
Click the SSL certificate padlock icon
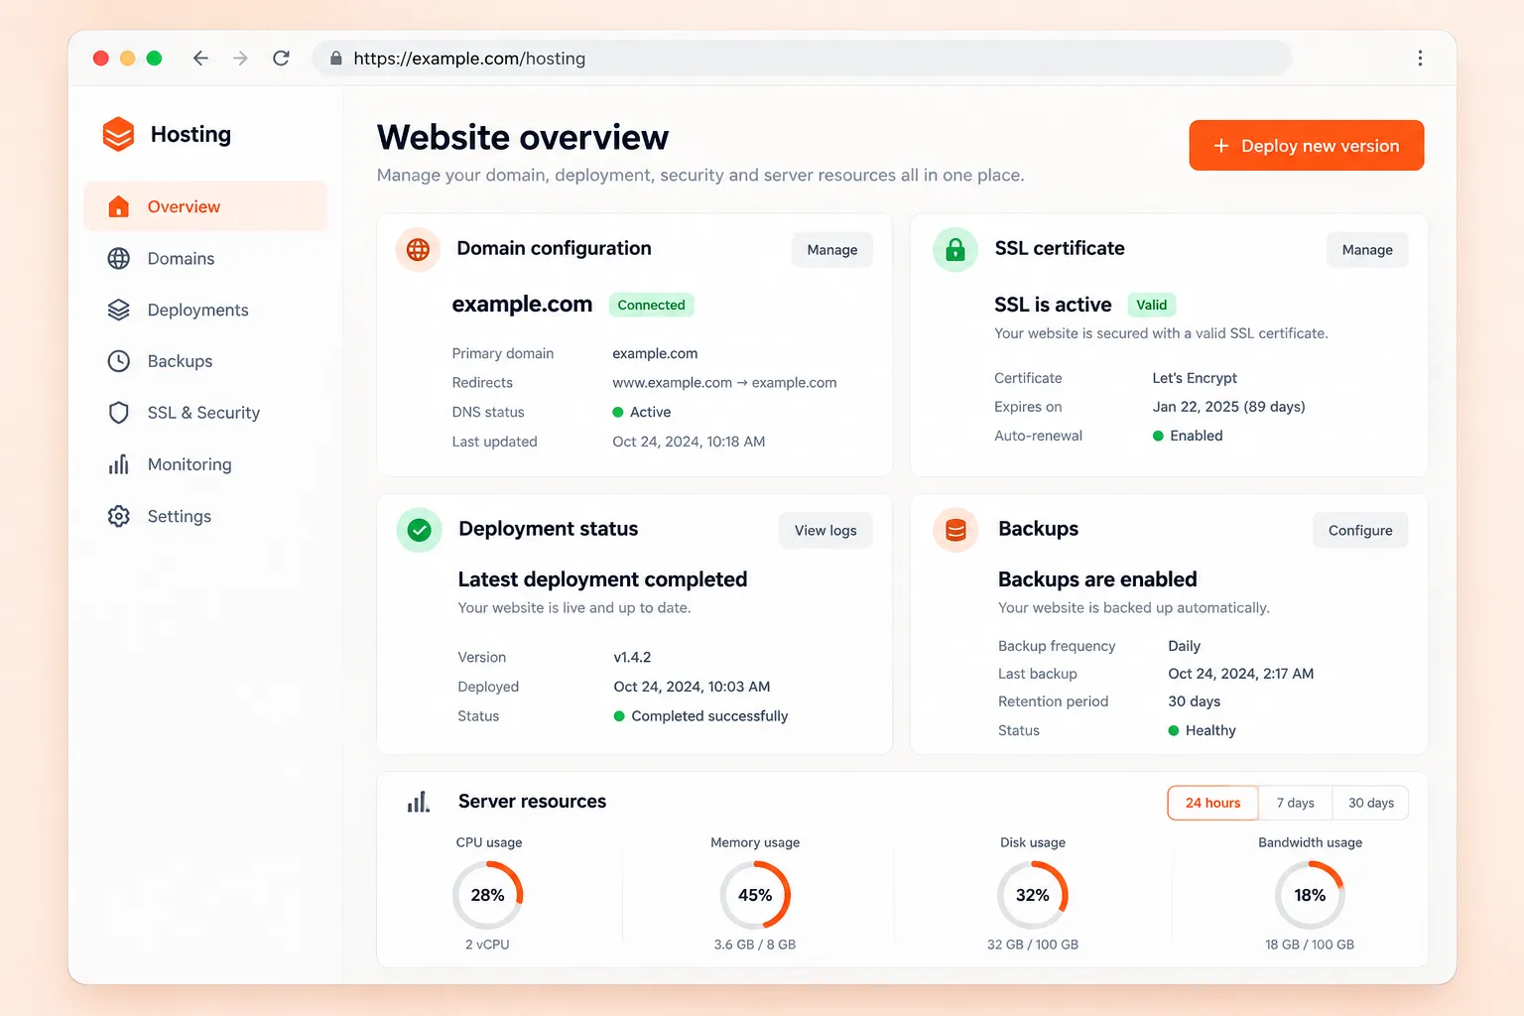pos(955,249)
